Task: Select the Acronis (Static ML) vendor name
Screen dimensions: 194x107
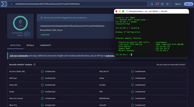Action: [x=17, y=72]
